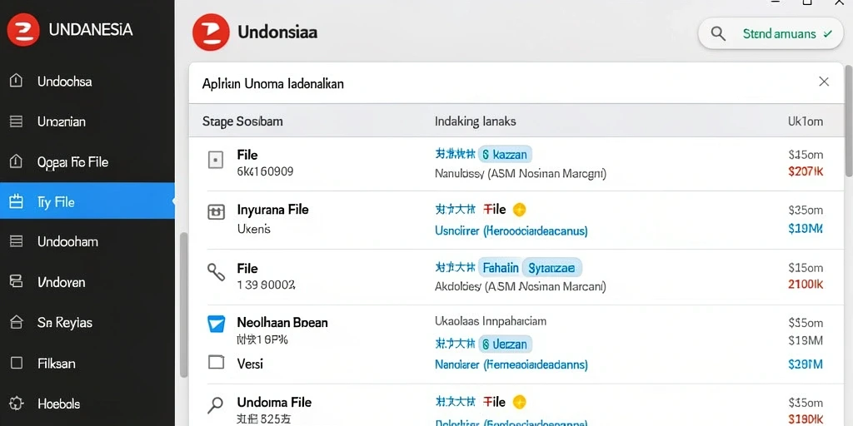Click the wrench icon in the 139 80002 row

tap(216, 272)
